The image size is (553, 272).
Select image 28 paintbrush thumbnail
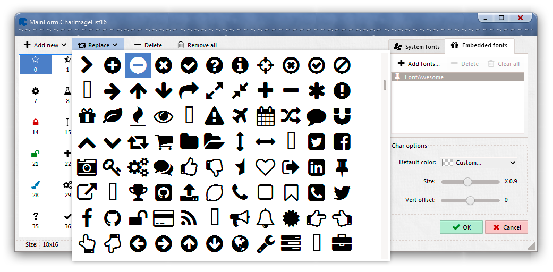[35, 189]
